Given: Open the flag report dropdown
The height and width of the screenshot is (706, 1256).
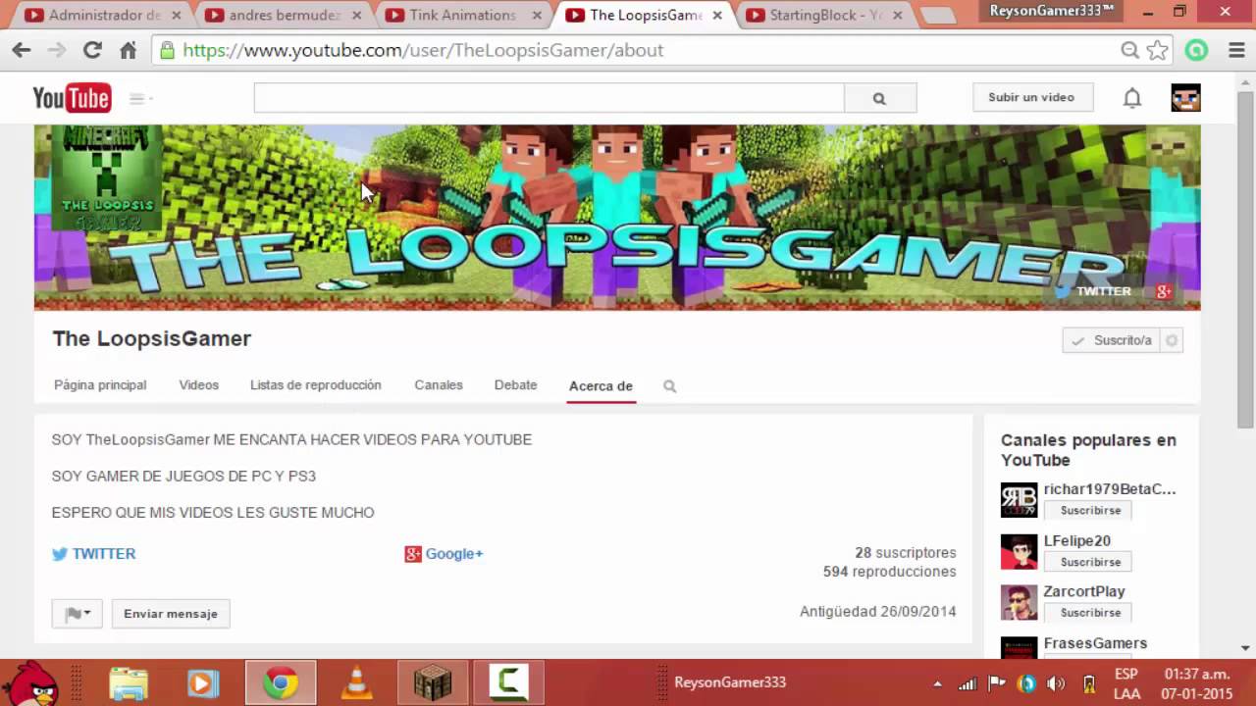Looking at the screenshot, I should (78, 614).
